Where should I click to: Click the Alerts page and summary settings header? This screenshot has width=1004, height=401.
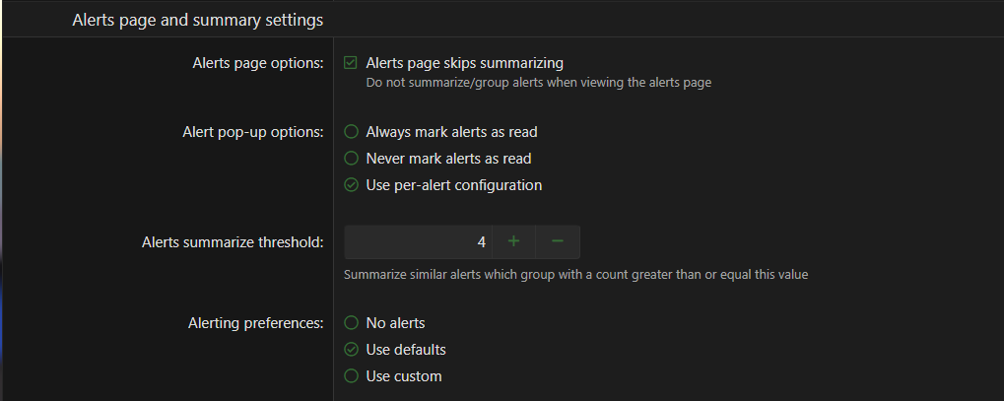coord(197,19)
